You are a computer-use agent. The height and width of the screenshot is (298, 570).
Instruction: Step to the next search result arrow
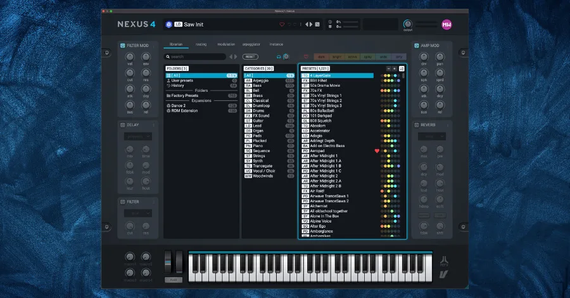235,57
